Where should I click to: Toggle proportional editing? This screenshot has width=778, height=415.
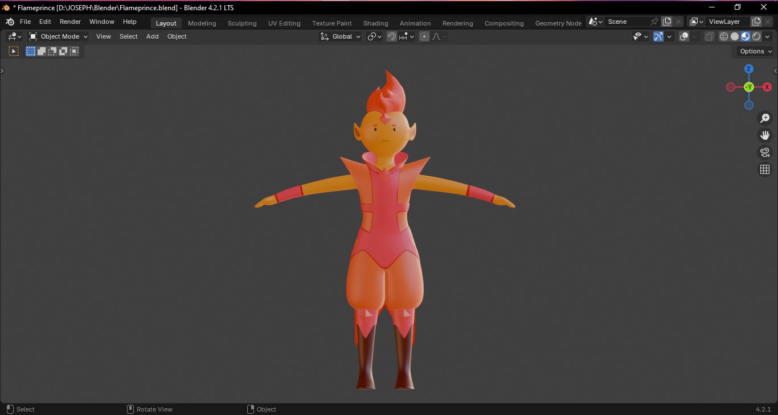[424, 36]
